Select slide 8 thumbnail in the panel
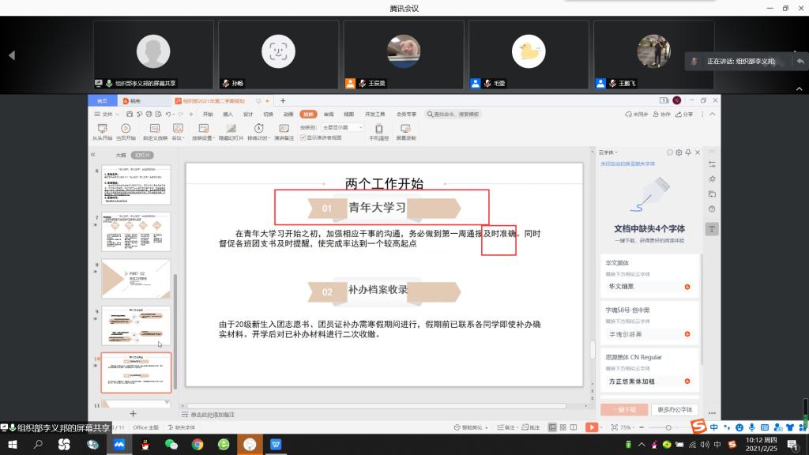Screen dimensions: 809x455 point(136,279)
